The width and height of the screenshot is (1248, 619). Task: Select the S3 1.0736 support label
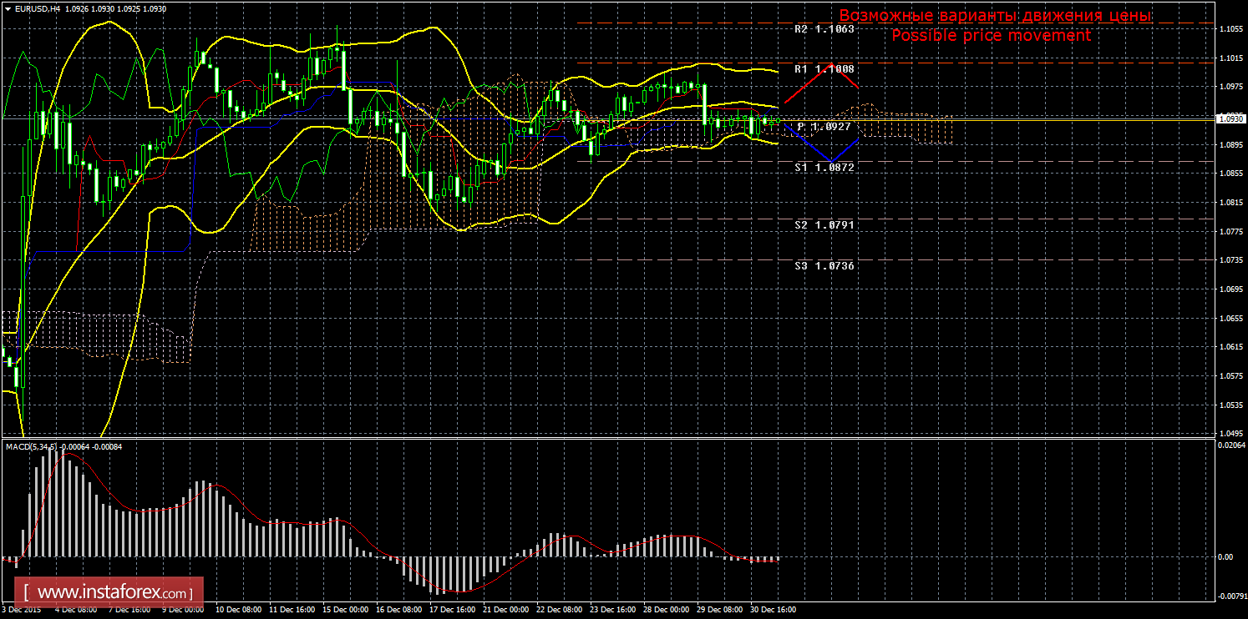coord(824,265)
